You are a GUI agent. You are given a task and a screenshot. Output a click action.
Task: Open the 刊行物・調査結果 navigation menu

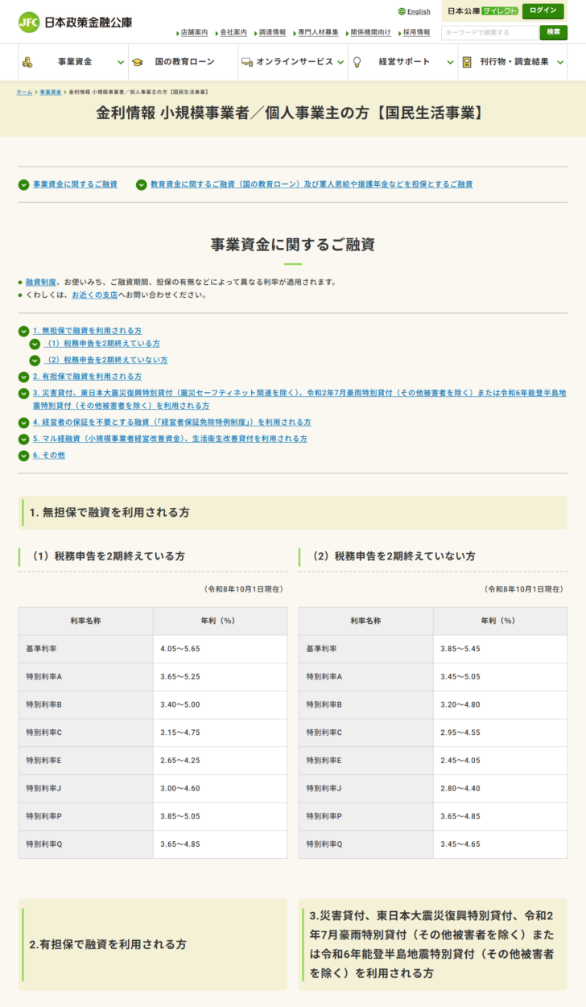(x=513, y=62)
